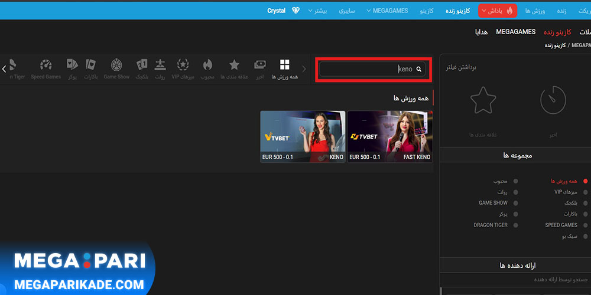
Task: Open the KENO game thumbnail
Action: click(303, 137)
